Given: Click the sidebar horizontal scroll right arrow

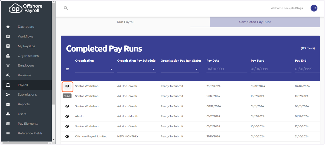Looking at the screenshot, I should click(50, 143).
